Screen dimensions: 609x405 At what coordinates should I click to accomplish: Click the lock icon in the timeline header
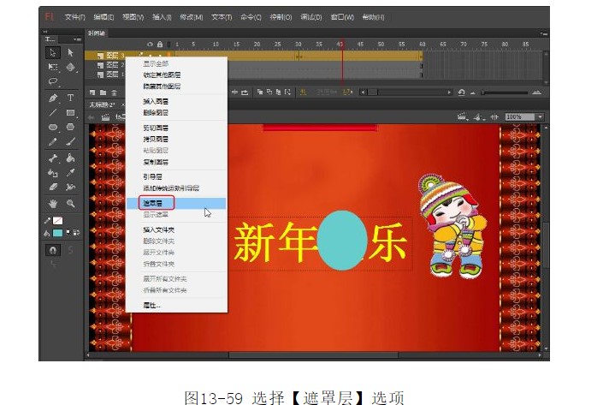click(x=159, y=44)
